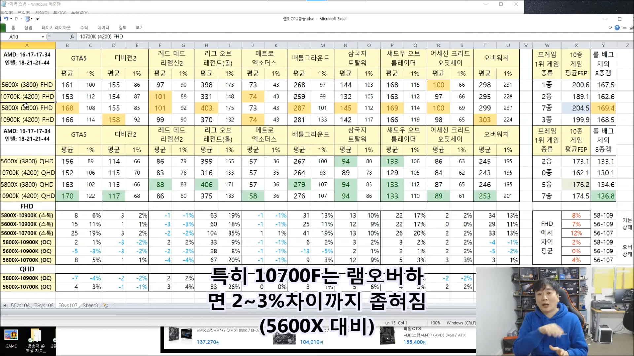Viewport: 634px width, 356px height.
Task: Open the Customize Quick Access Toolbar dropdown
Action: 37,19
